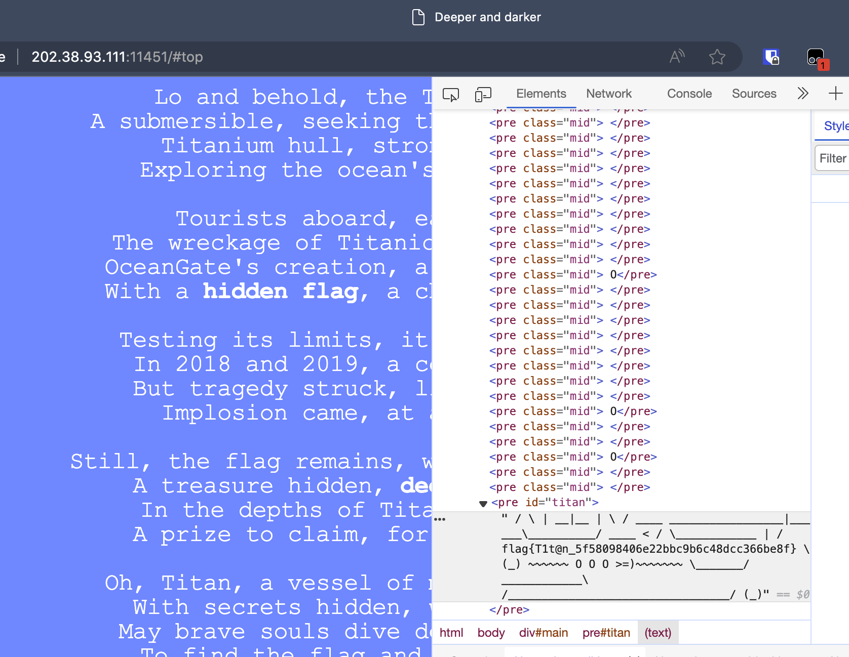Click the '(_) ~~~~~~ 0 0 0' ASCII line

pyautogui.click(x=626, y=564)
